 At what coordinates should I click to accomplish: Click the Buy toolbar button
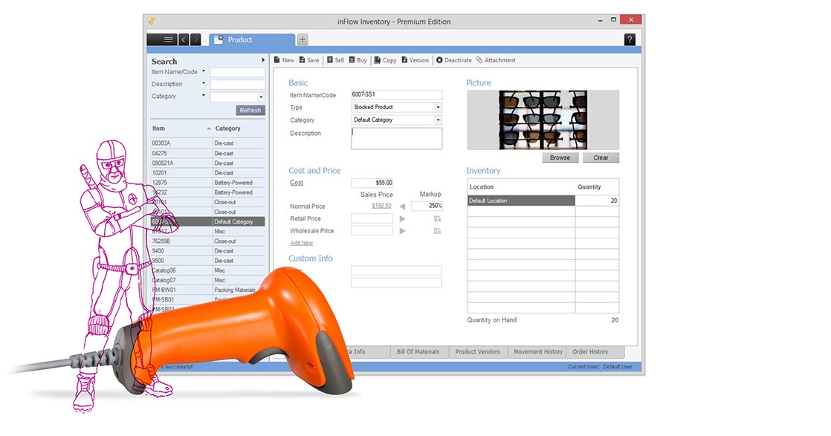tap(358, 60)
